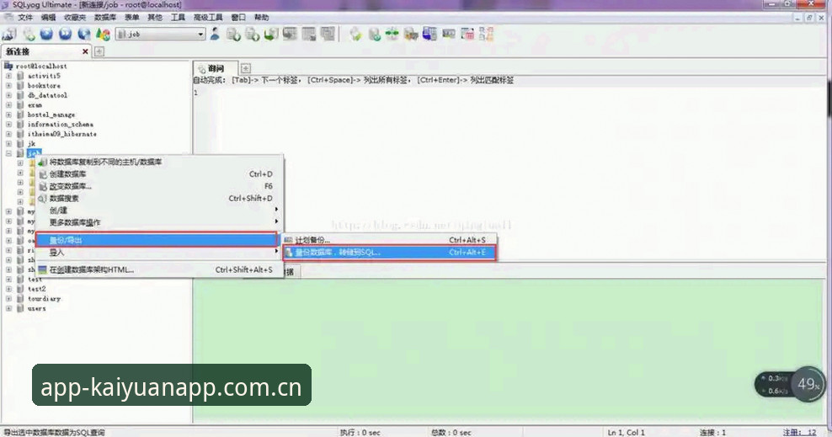The width and height of the screenshot is (832, 437).
Task: Click the Create New Connection toolbar icon
Action: pyautogui.click(x=9, y=35)
